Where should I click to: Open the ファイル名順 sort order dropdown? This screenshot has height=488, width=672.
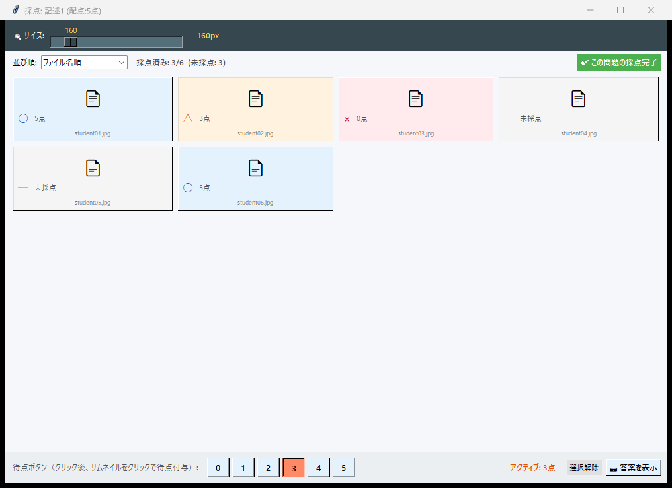pyautogui.click(x=84, y=63)
